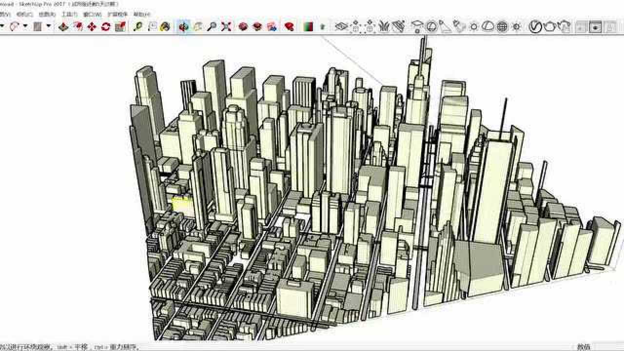Open the 3D Warehouse icon

243,27
